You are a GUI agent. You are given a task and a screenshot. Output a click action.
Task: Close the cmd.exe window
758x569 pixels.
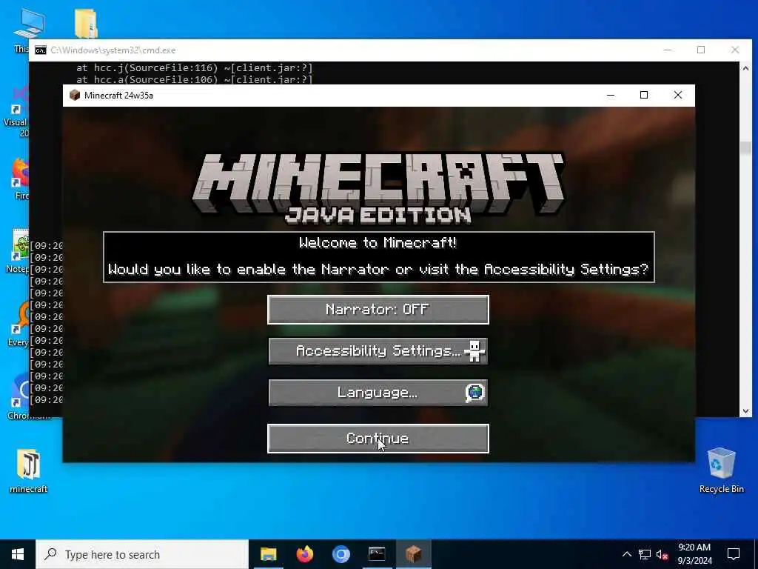point(735,50)
